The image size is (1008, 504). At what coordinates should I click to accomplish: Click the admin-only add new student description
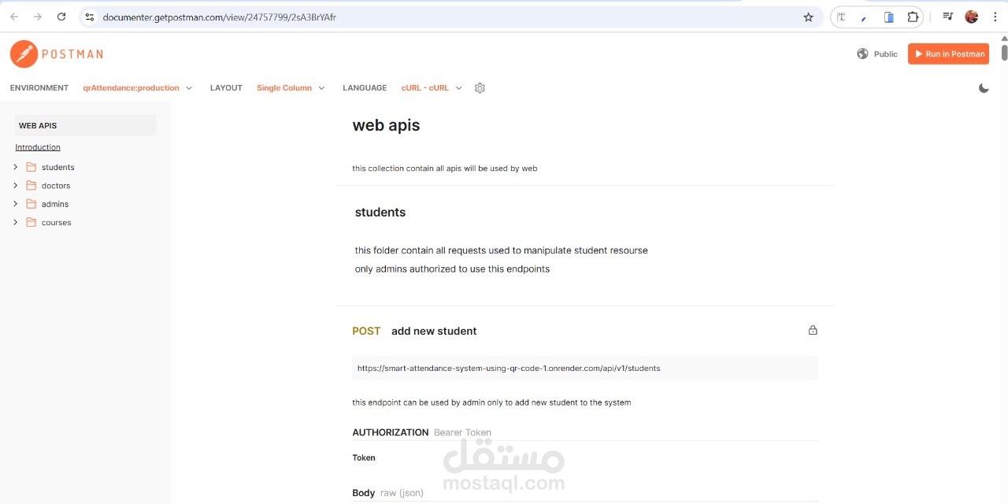point(491,402)
